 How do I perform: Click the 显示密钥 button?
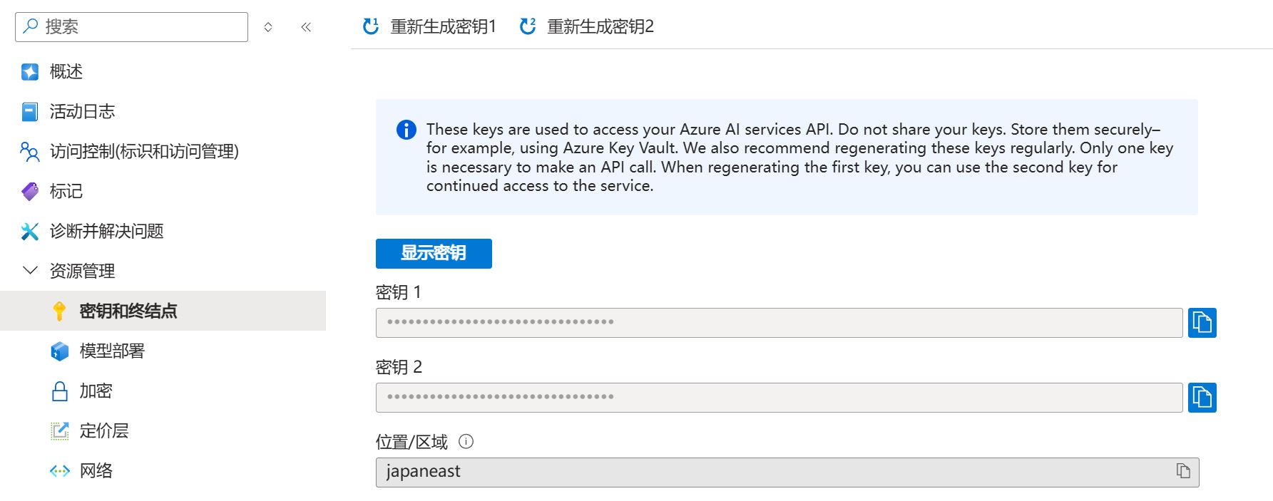[434, 254]
